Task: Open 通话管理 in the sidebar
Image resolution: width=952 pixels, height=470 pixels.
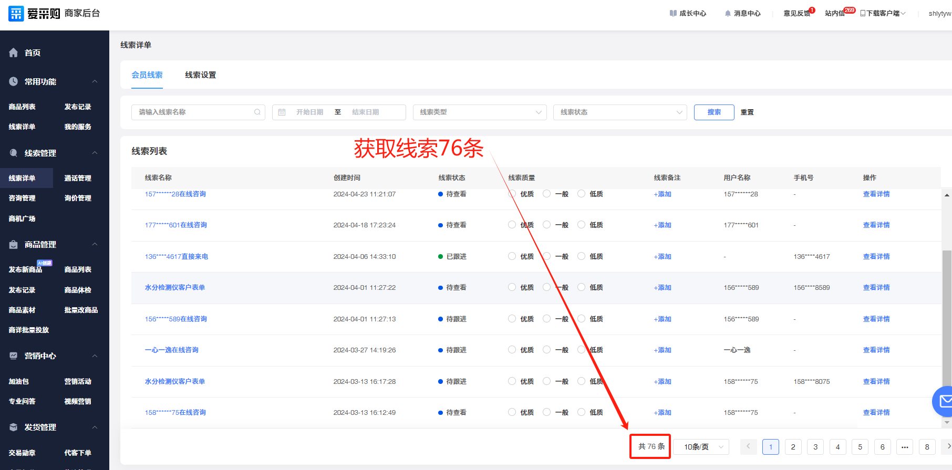Action: (x=78, y=179)
